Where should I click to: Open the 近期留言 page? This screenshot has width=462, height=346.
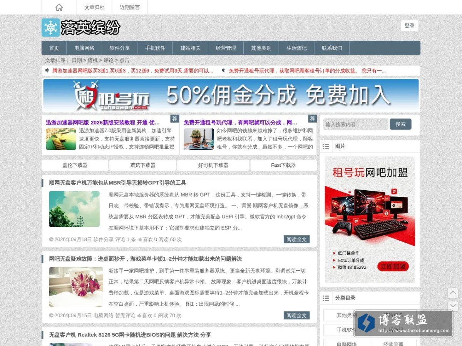[x=130, y=7]
